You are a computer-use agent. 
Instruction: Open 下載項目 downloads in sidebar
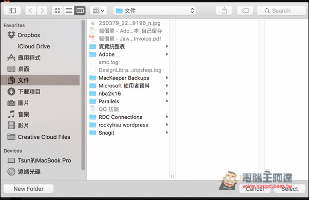tap(40, 92)
